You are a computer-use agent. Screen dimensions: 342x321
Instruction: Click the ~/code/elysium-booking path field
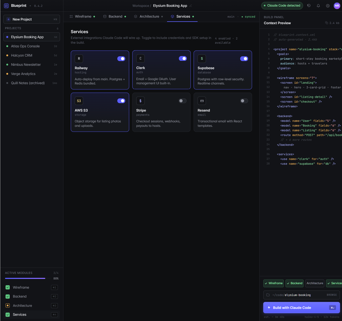pos(301,295)
